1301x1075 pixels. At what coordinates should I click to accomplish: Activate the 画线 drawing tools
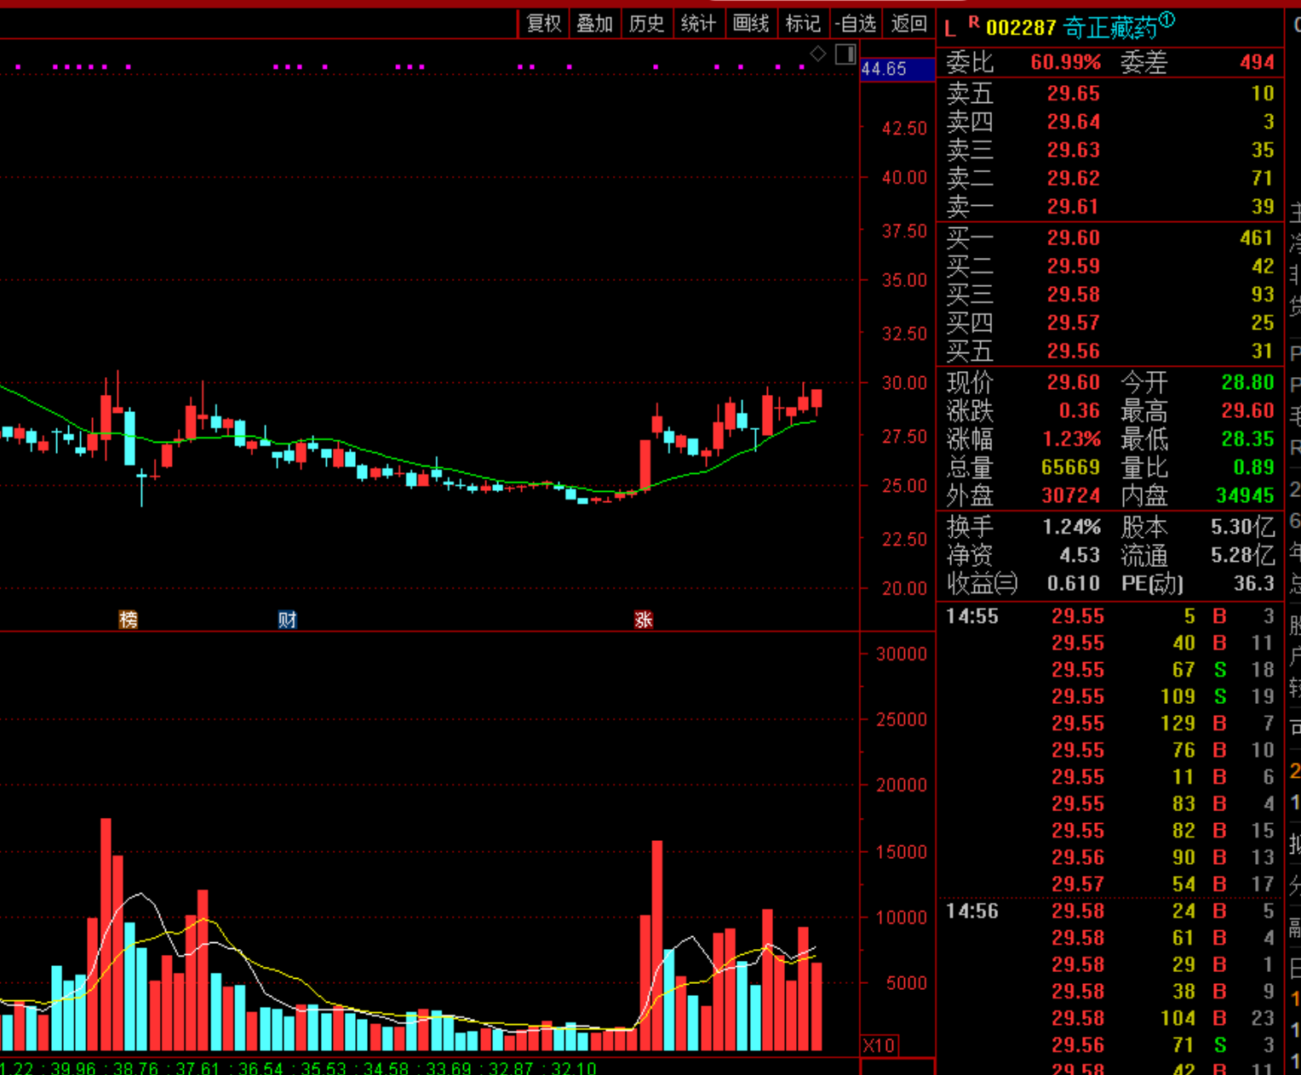pos(751,24)
